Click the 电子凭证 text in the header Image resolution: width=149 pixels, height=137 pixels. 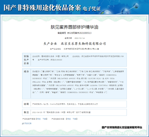click(91, 9)
